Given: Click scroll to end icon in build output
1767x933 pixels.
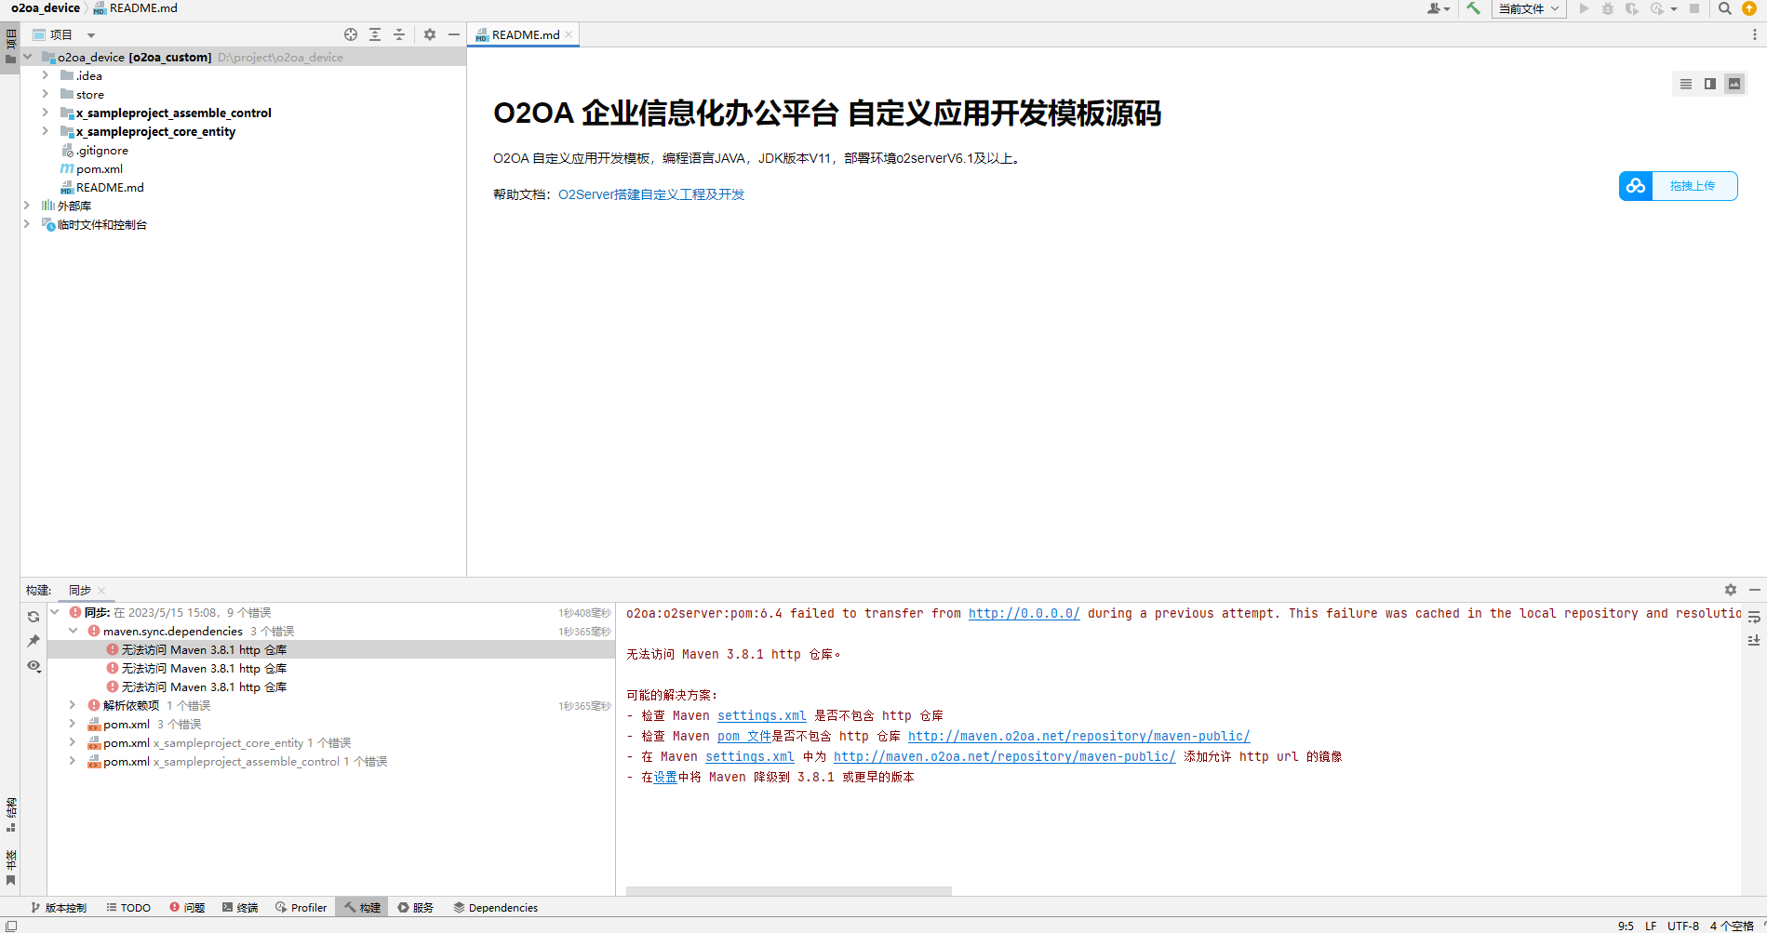Looking at the screenshot, I should tap(1754, 641).
